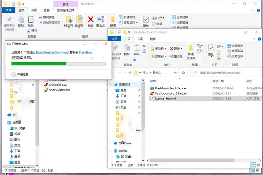Open help in the BaiduNetdiskDownload window

[x=259, y=39]
